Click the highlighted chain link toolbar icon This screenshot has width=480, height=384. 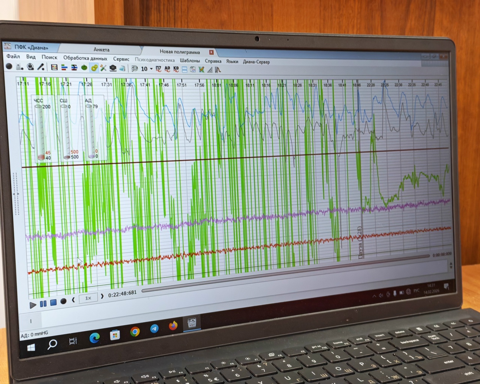[94, 68]
